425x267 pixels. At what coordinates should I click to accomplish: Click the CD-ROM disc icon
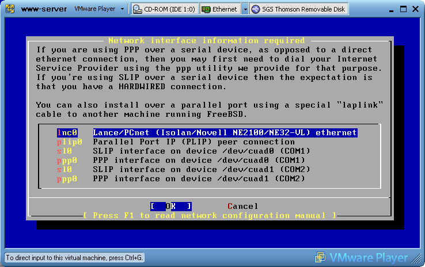point(138,9)
